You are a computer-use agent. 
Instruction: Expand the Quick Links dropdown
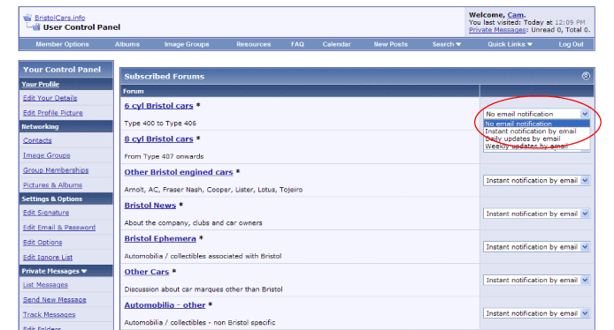510,44
